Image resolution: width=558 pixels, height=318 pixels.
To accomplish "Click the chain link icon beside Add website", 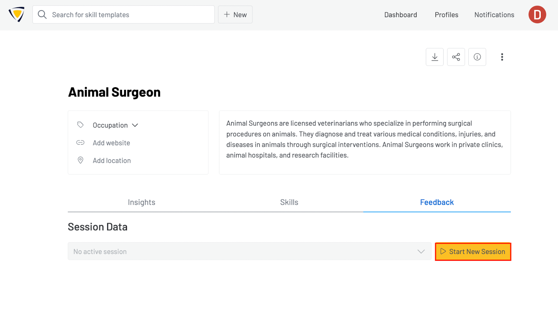I will [x=81, y=143].
